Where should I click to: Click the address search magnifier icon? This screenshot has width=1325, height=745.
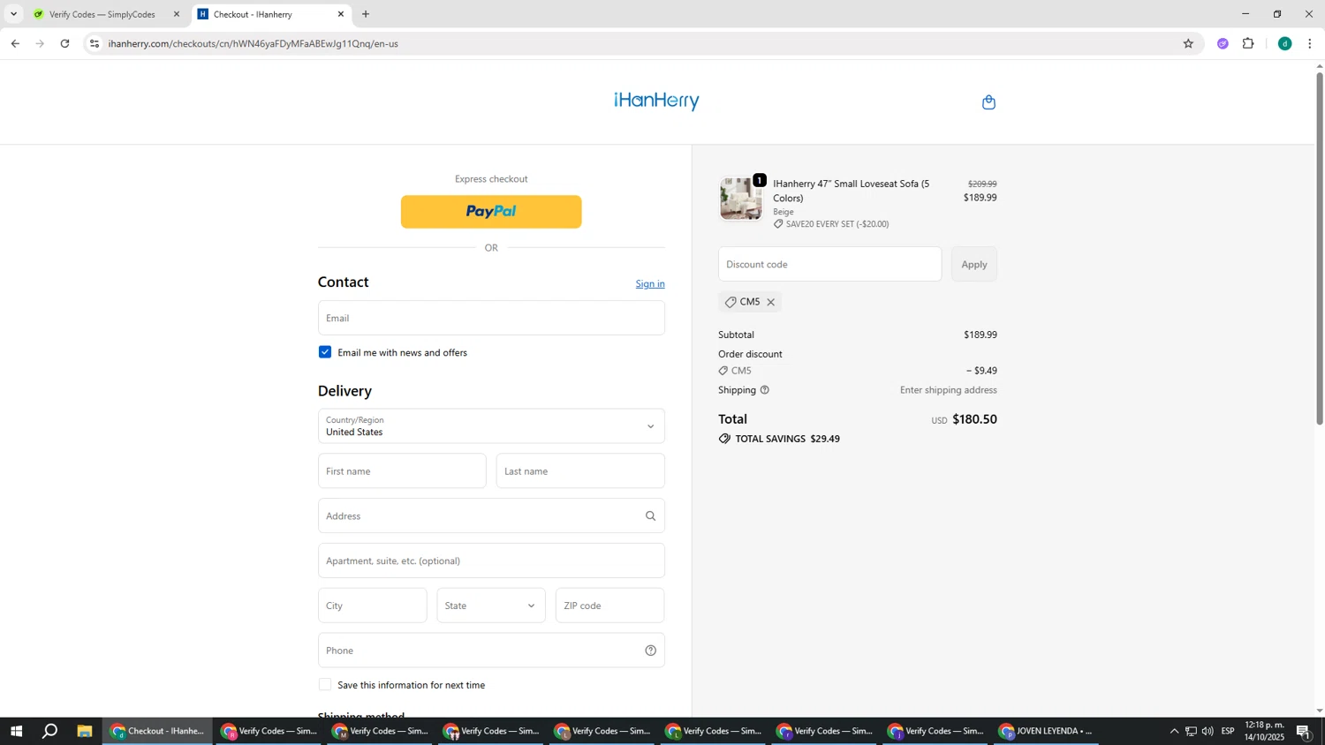(650, 516)
